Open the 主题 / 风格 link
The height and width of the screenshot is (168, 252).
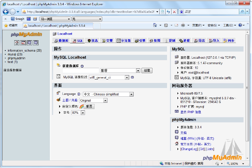pyautogui.click(x=70, y=100)
